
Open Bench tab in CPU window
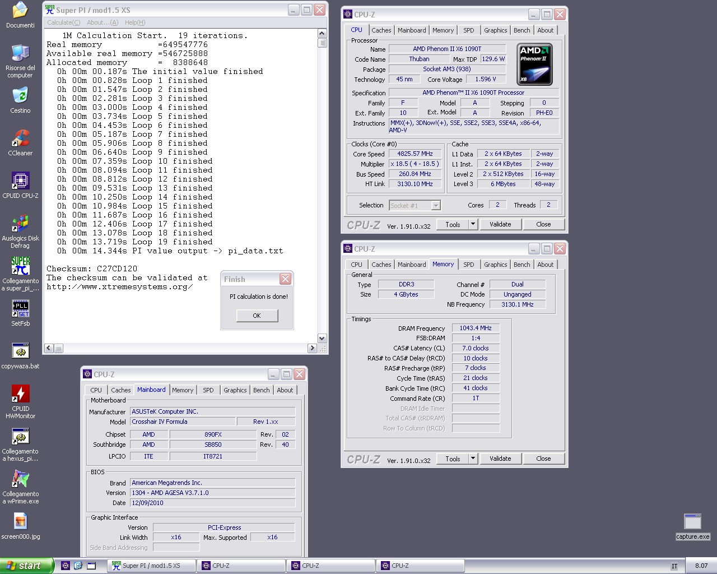522,30
